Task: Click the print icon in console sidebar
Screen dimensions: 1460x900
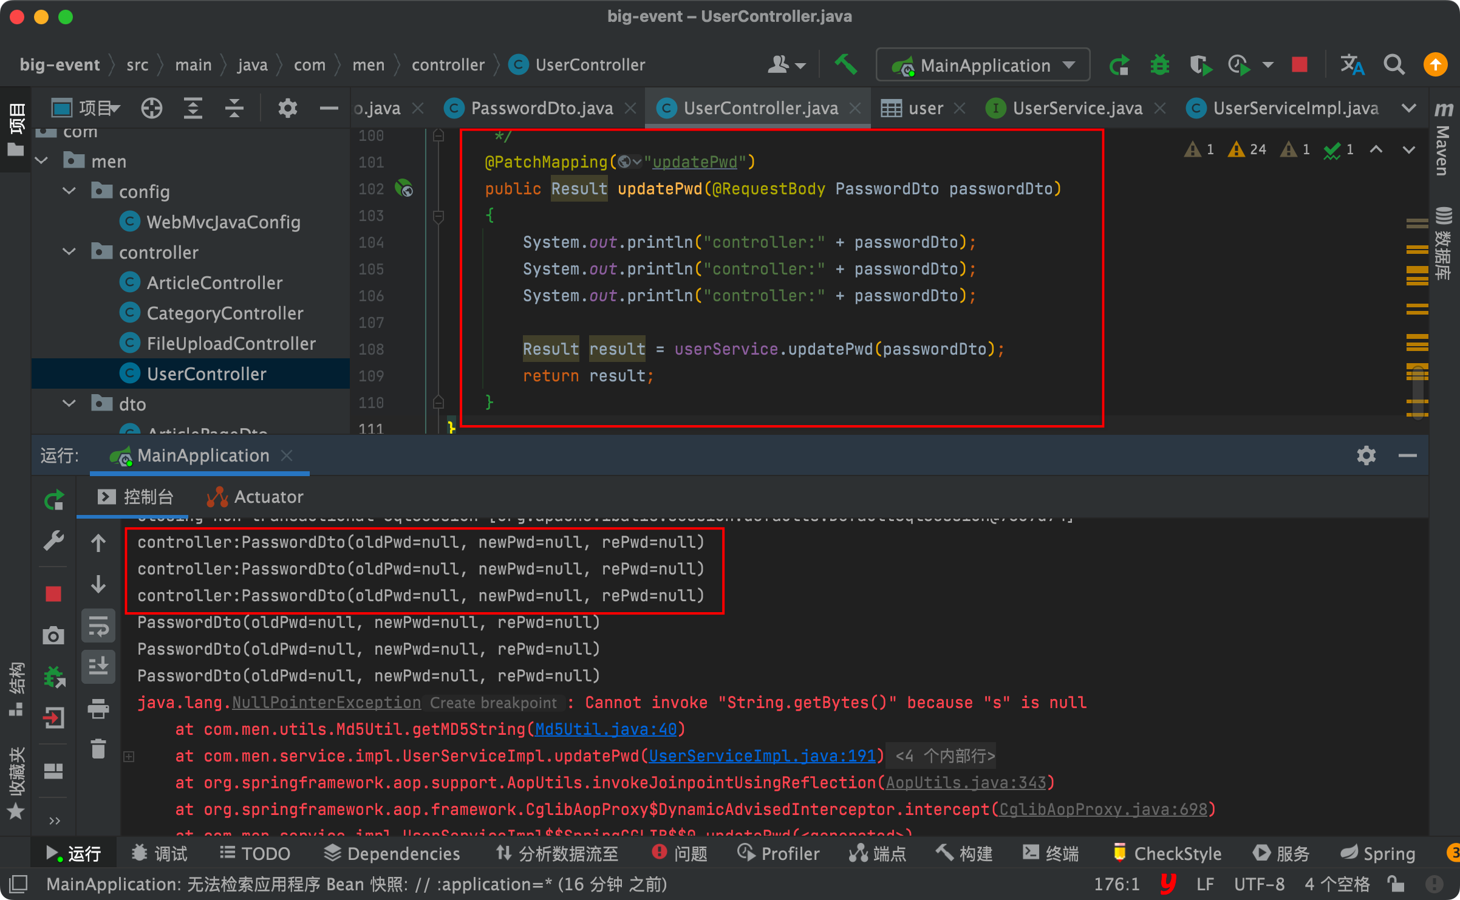Action: coord(98,708)
